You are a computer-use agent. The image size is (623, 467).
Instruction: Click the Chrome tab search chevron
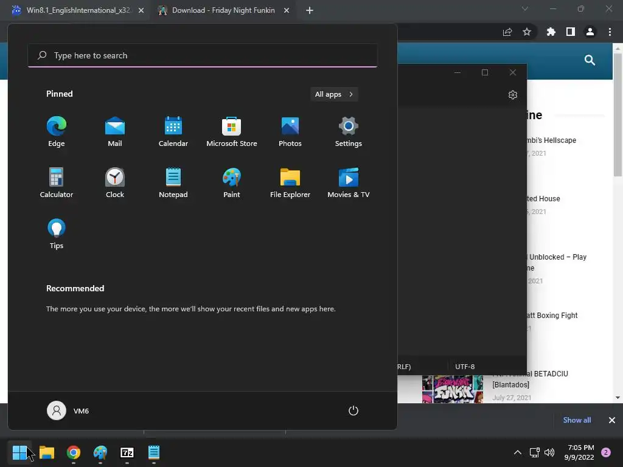coord(525,9)
